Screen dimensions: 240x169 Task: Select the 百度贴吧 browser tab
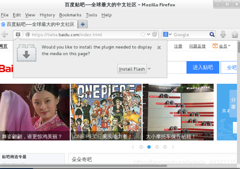(39, 24)
